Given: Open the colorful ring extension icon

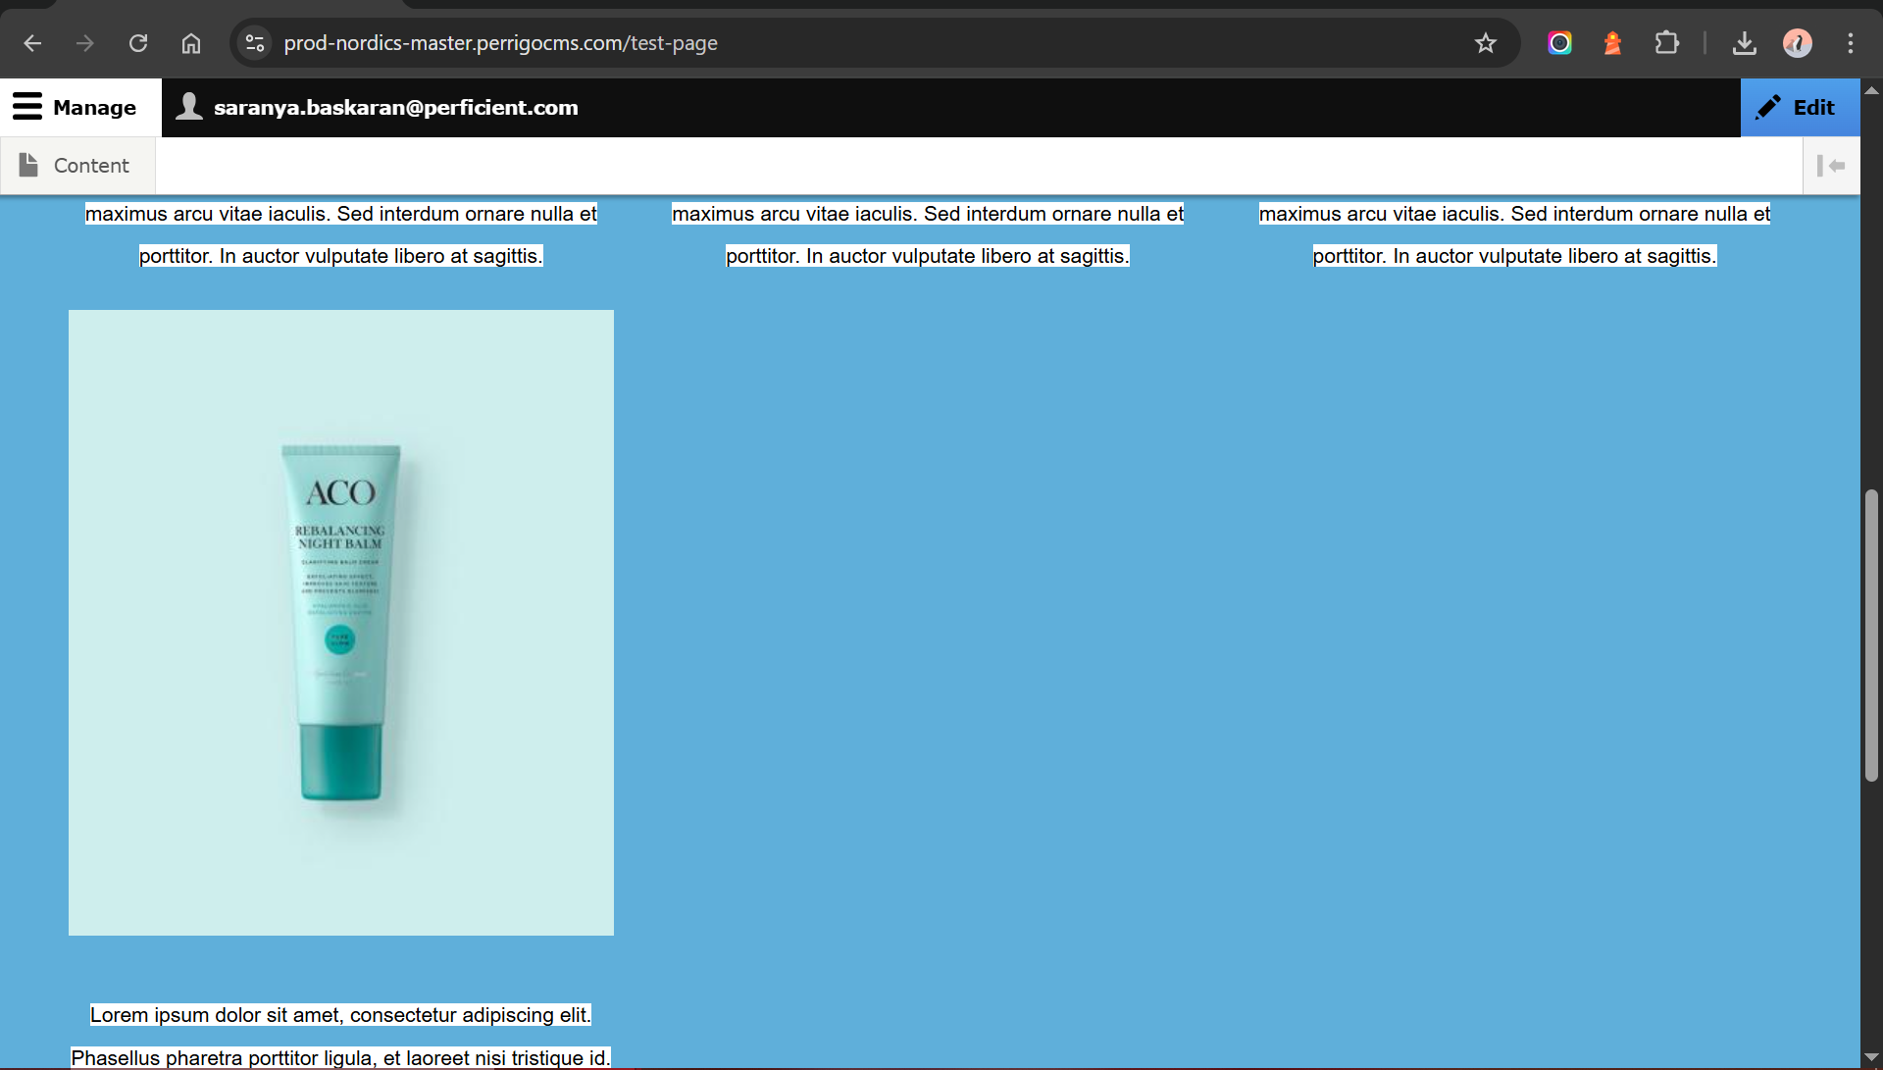Looking at the screenshot, I should [1559, 43].
